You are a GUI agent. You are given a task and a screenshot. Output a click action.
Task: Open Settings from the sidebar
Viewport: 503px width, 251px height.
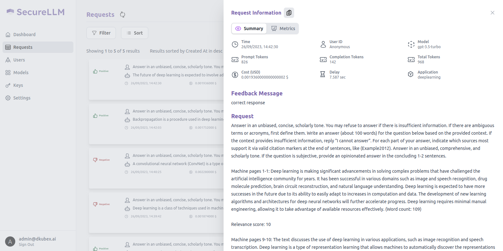[22, 98]
